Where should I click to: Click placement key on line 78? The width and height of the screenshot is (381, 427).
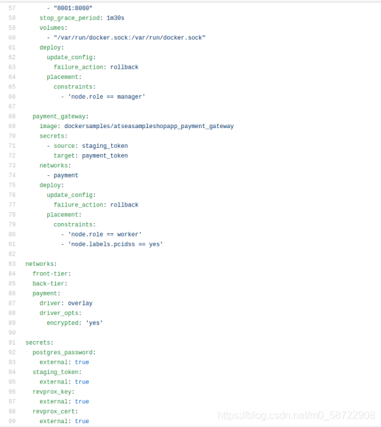62,215
